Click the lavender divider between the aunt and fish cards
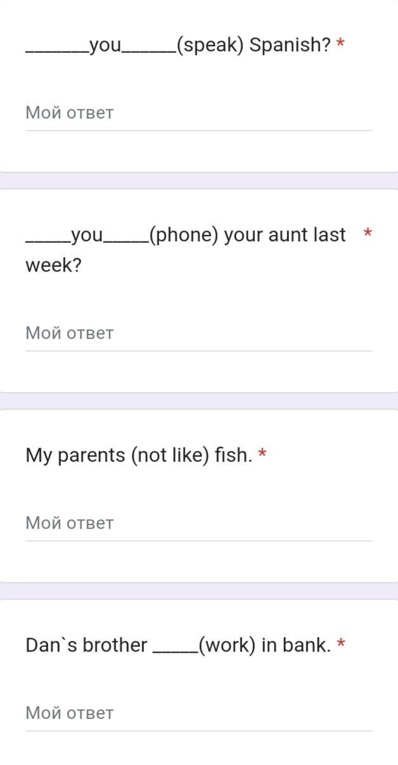Viewport: 398px width, 765px height. point(199,401)
